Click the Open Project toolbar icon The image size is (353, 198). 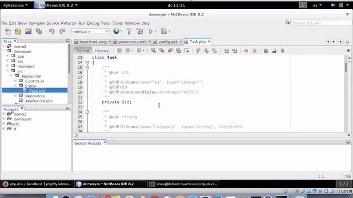pos(28,31)
